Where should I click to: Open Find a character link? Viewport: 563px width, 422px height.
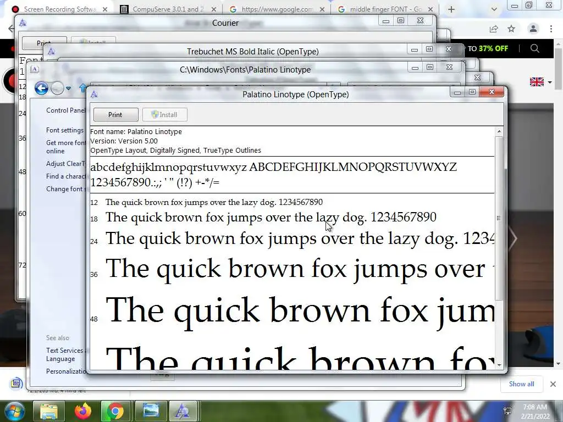point(66,176)
